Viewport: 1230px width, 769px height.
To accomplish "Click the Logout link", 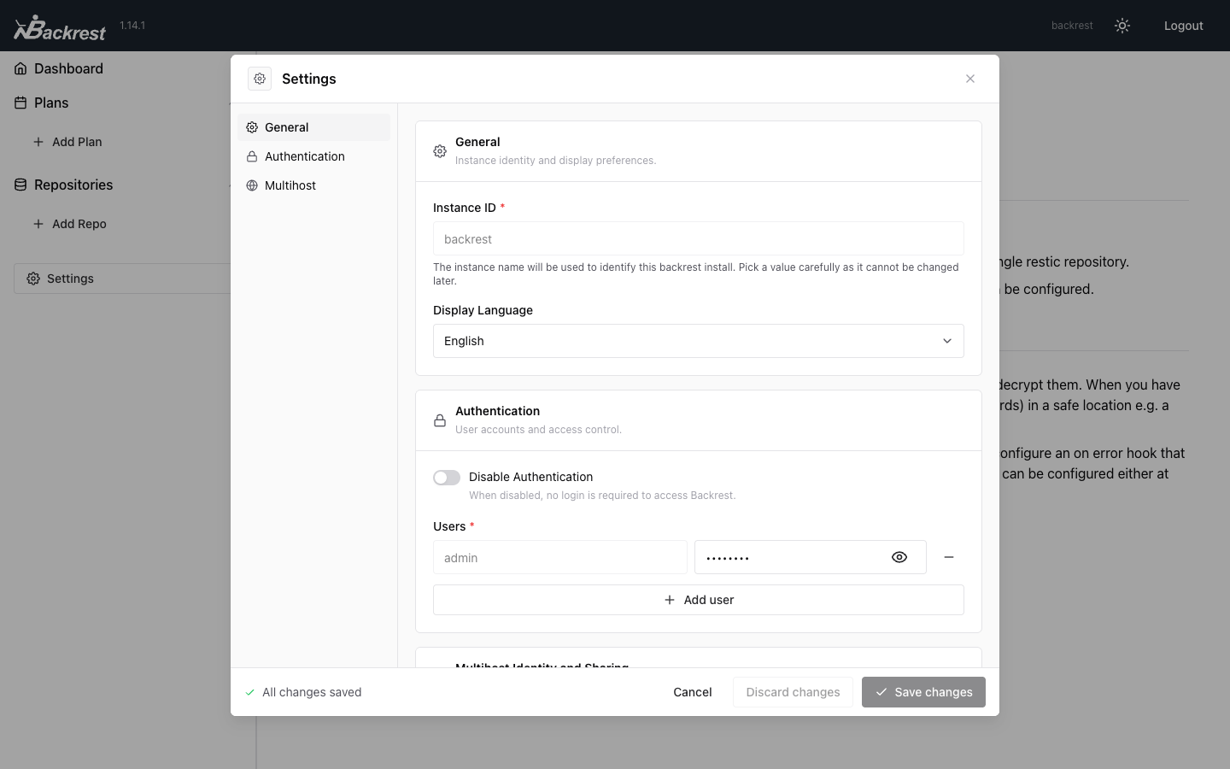I will tap(1183, 26).
